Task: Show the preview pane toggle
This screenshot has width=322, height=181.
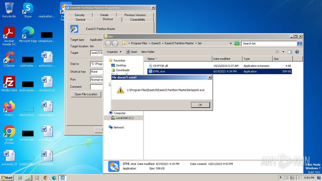Action: click(x=290, y=52)
